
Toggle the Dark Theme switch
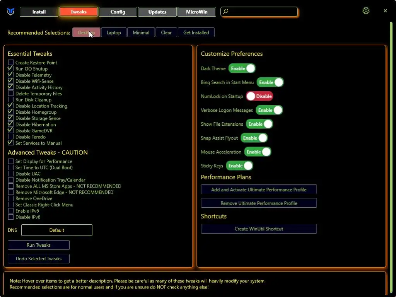click(242, 68)
